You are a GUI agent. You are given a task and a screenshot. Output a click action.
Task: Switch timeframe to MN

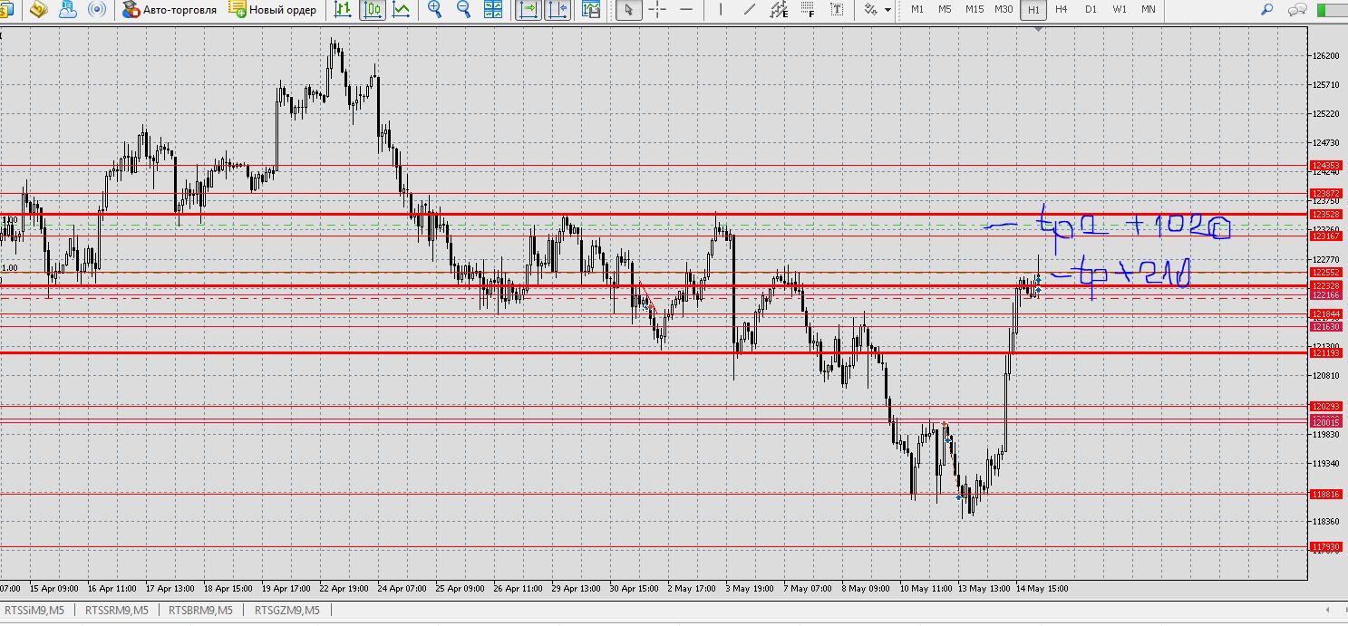(x=1149, y=9)
